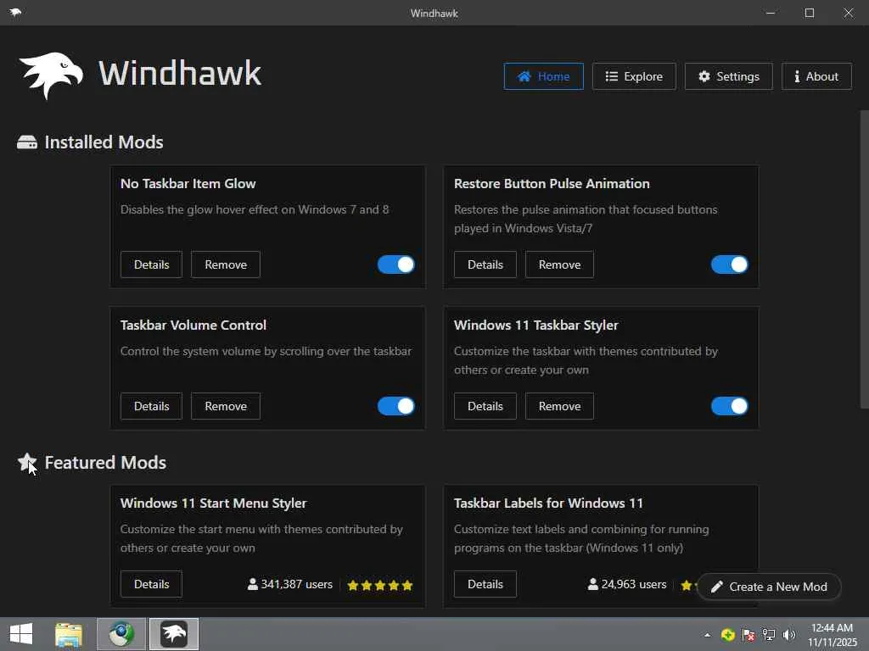Image resolution: width=869 pixels, height=651 pixels.
Task: Show hidden tray icons arrow
Action: click(707, 635)
